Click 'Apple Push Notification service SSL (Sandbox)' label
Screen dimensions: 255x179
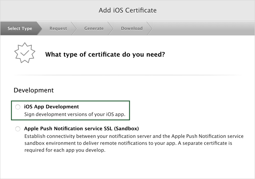[x=82, y=129]
